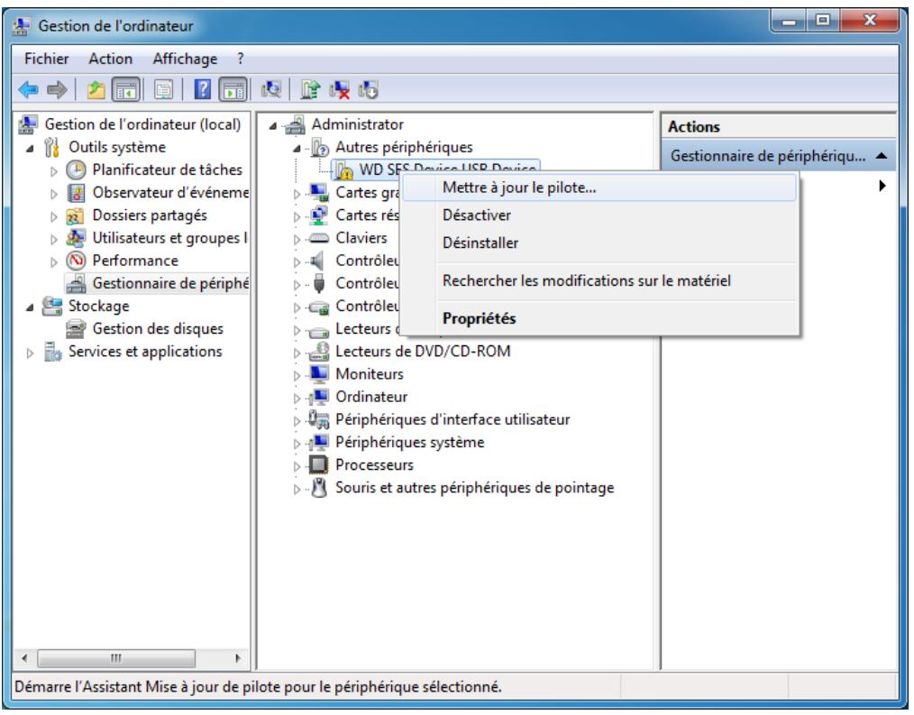Select Gestion de l'ordinateur (local) root node

[x=142, y=124]
